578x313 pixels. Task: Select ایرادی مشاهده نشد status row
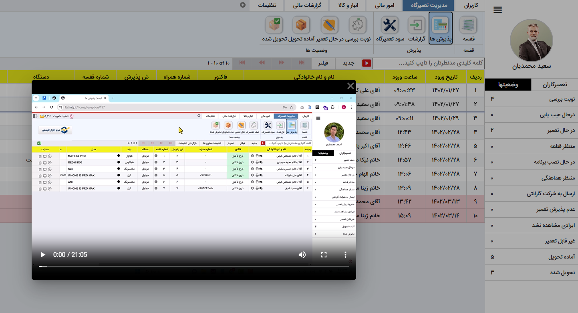532,225
